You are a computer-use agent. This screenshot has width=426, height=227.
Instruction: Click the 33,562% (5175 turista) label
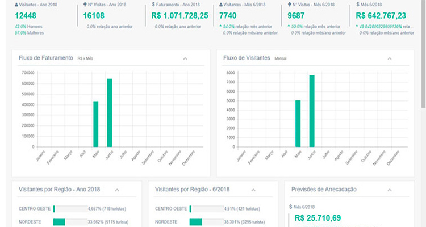tap(108, 222)
